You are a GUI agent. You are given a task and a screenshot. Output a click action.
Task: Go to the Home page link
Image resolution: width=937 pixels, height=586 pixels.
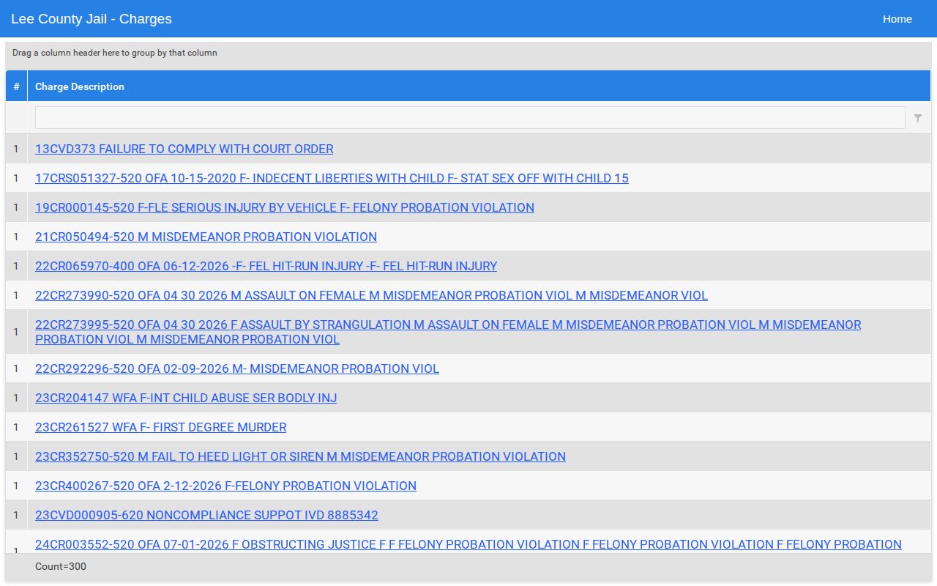[x=897, y=19]
